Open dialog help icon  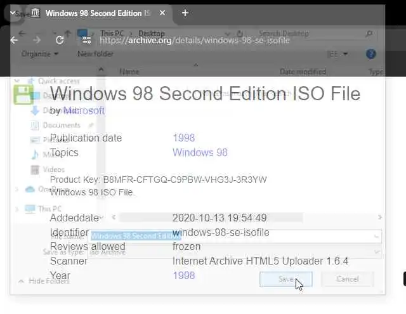[x=370, y=54]
